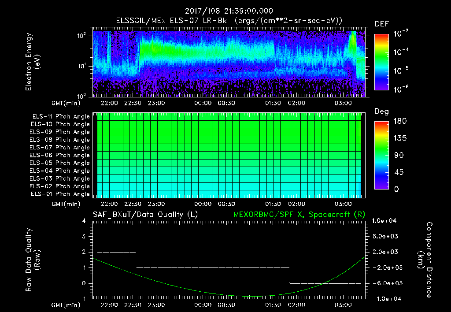This screenshot has width=451, height=312.
Task: Click the 'ELS-01 Pitch Angle' row label
Action: [60, 194]
